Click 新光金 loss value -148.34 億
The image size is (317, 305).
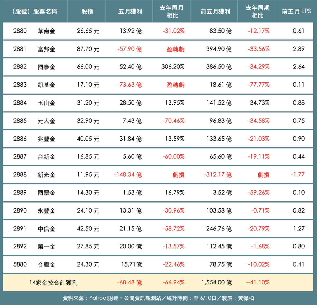tap(128, 174)
